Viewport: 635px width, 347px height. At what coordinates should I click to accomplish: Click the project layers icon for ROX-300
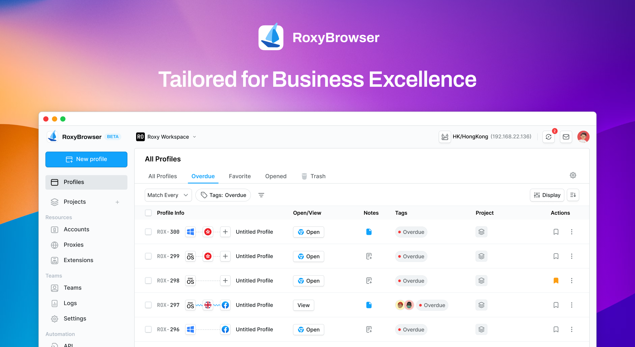point(481,232)
